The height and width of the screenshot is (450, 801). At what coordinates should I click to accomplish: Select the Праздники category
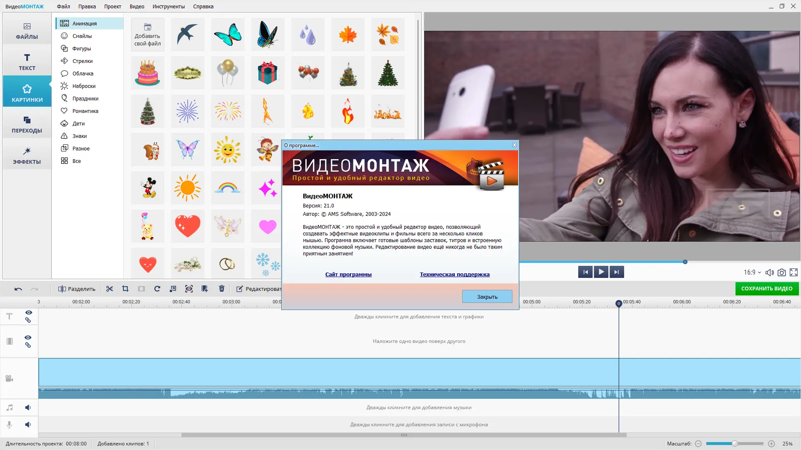pyautogui.click(x=85, y=98)
